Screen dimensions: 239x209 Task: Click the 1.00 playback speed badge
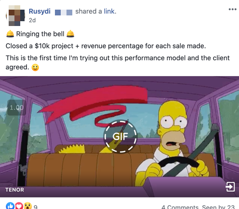16,107
